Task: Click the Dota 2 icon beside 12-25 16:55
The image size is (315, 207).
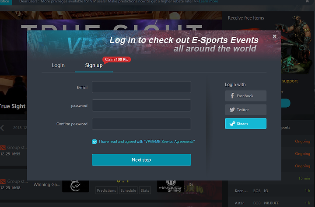Action: click(x=3, y=148)
